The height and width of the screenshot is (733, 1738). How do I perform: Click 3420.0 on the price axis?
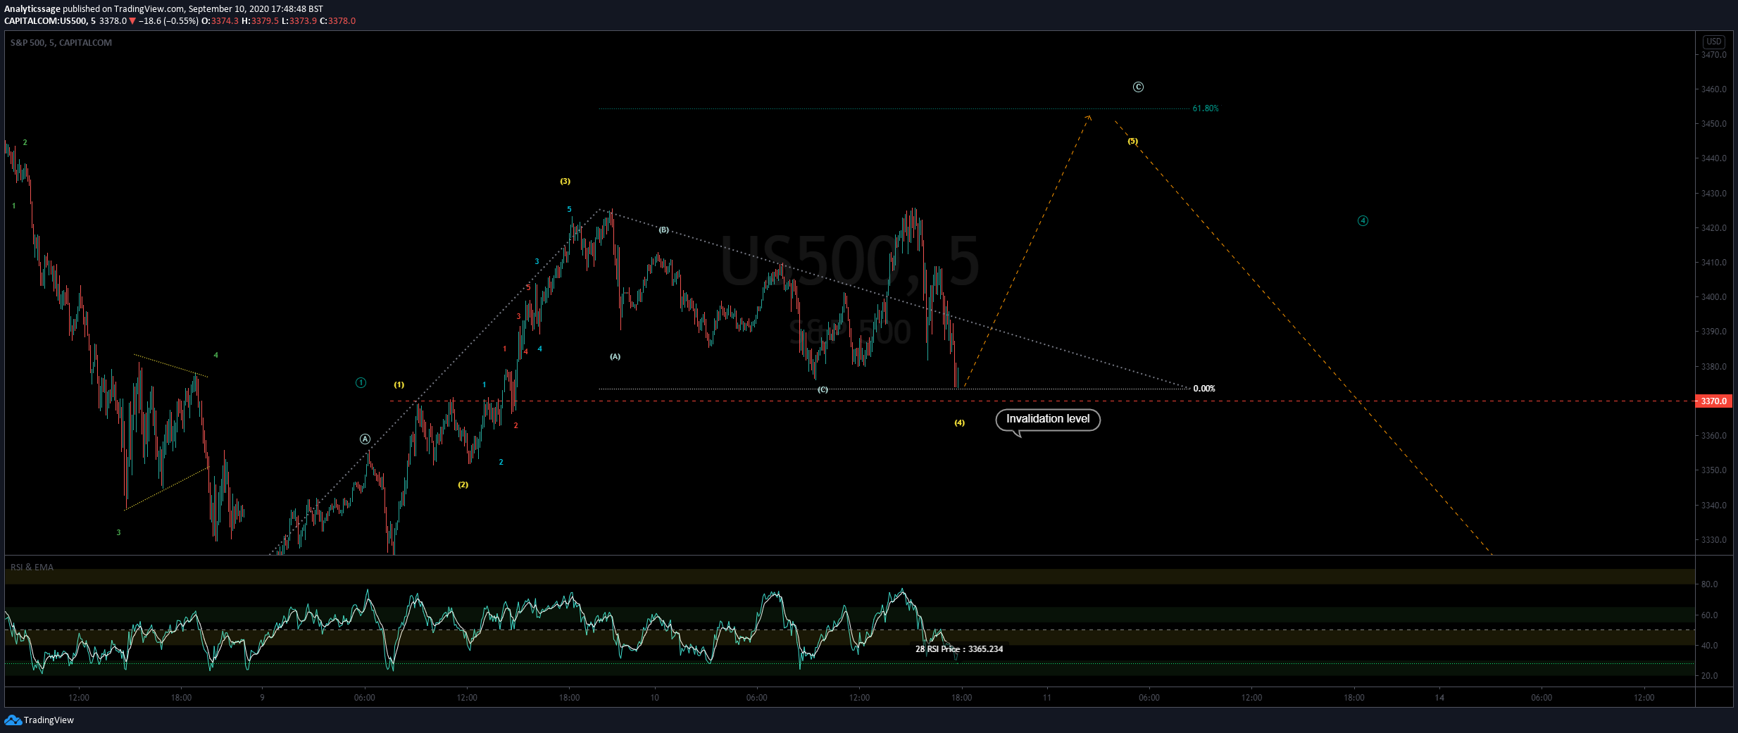click(x=1713, y=228)
